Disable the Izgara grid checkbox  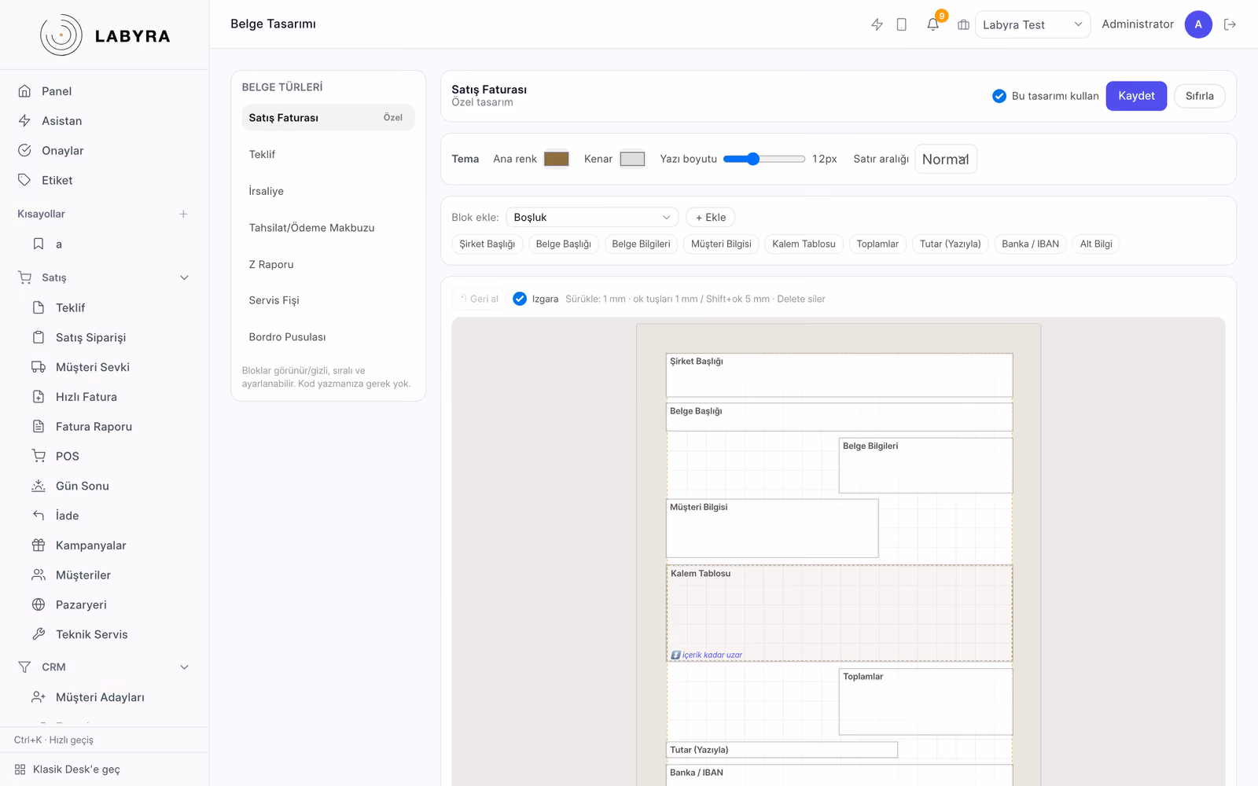[x=520, y=299]
